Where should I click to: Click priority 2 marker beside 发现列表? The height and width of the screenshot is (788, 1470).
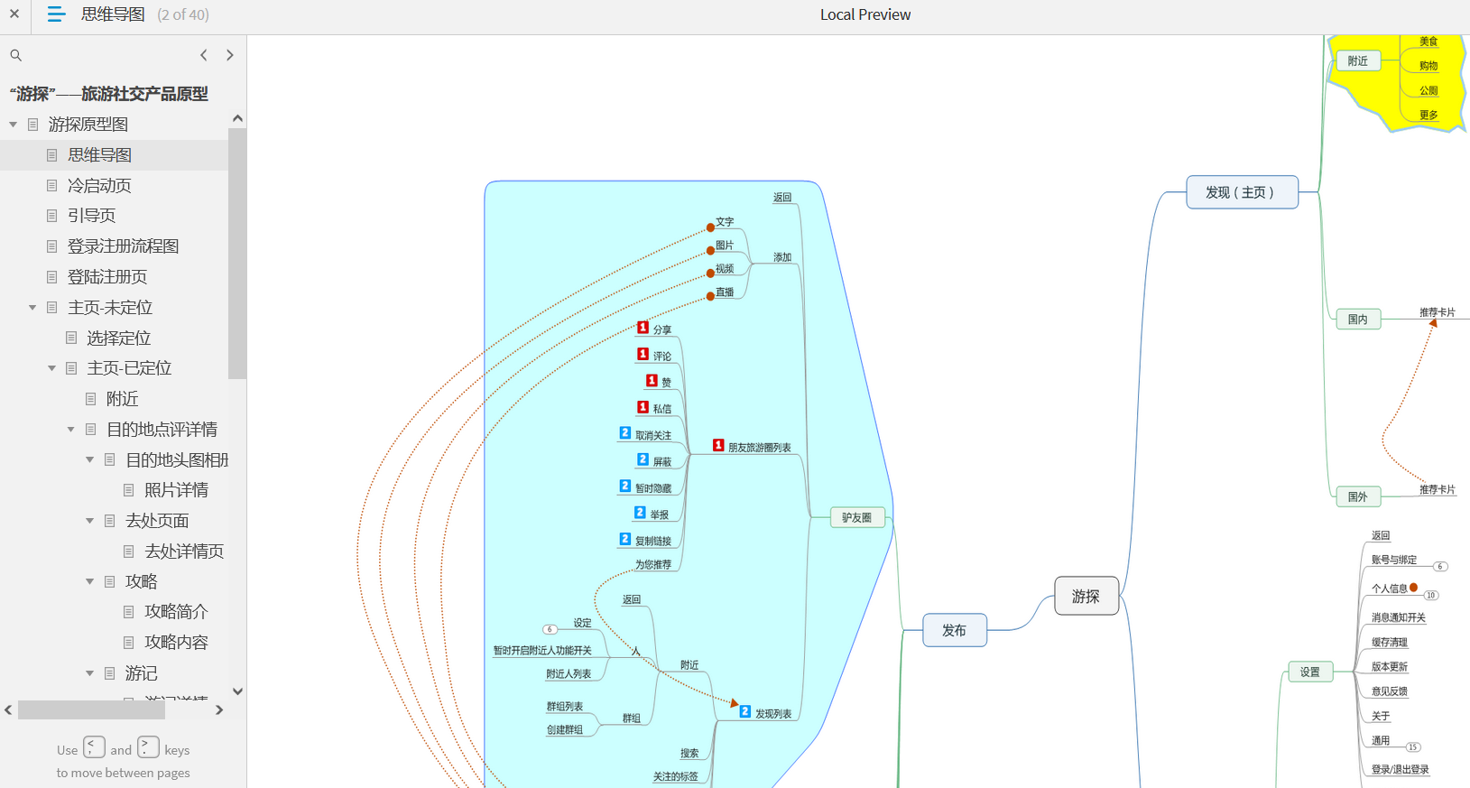(745, 711)
